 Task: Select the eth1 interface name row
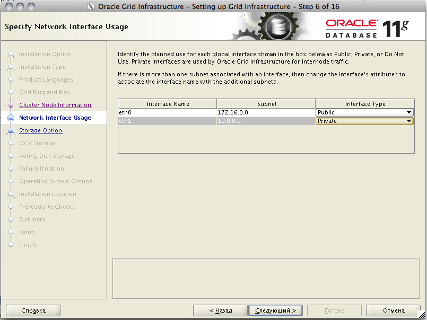pyautogui.click(x=167, y=121)
